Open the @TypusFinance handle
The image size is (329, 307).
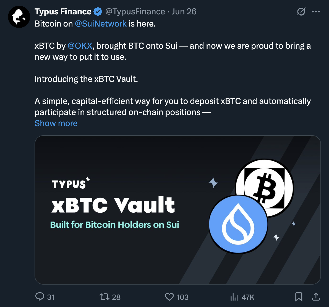point(135,12)
